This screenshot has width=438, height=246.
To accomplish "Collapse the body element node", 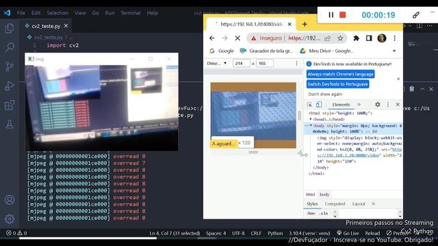I will point(311,126).
